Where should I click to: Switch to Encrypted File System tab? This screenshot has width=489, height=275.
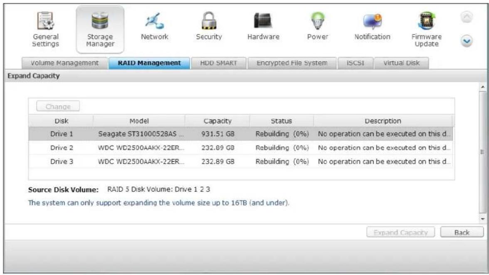point(292,63)
